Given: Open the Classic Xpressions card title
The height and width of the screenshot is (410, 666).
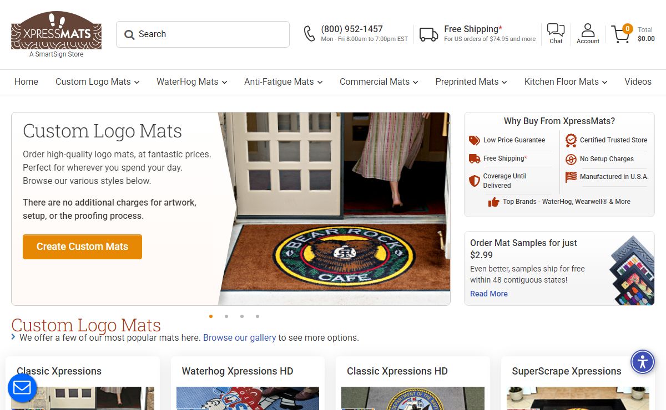Looking at the screenshot, I should tap(59, 371).
